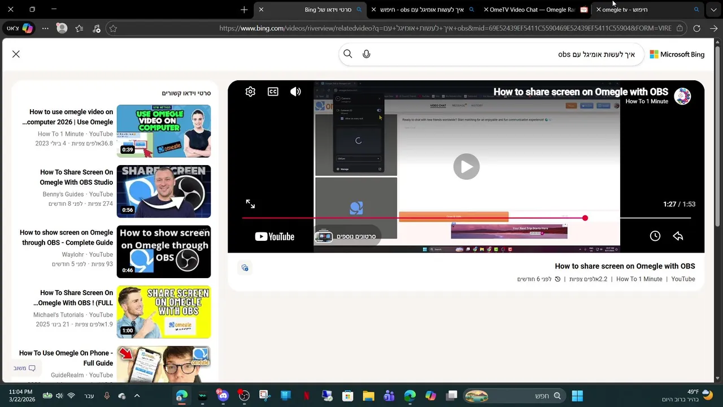723x407 pixels.
Task: Expand video to fullscreen arrows
Action: point(250,204)
